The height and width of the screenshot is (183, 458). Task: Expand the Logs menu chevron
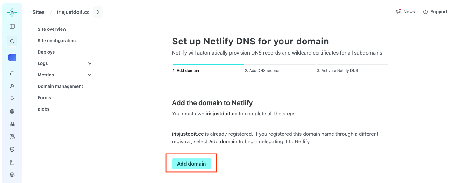tap(90, 63)
